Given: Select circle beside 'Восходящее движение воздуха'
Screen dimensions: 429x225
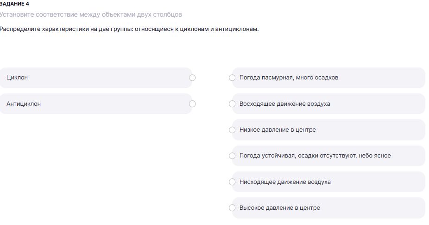Looking at the screenshot, I should (233, 104).
